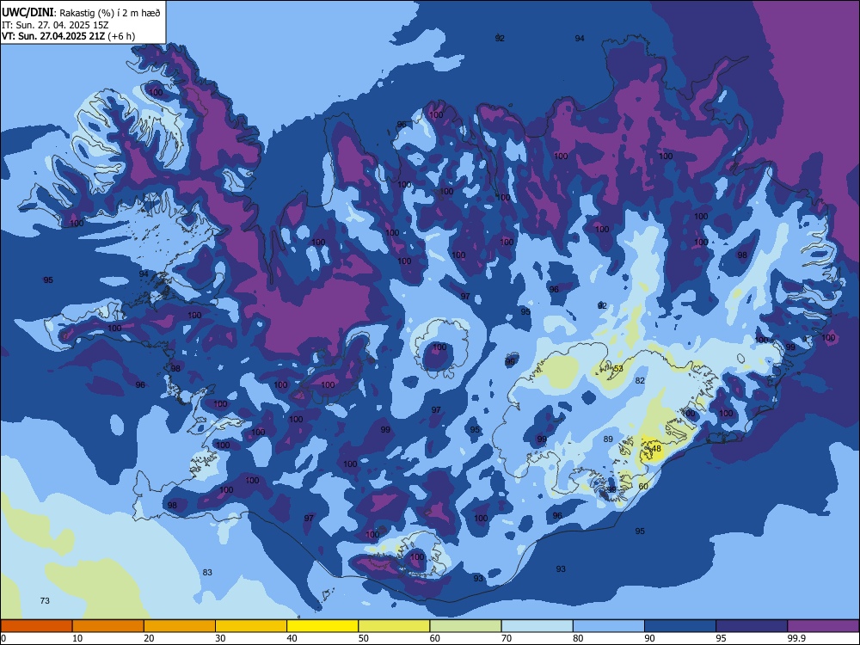Click the legend label '60'
This screenshot has height=645, width=860.
(435, 638)
